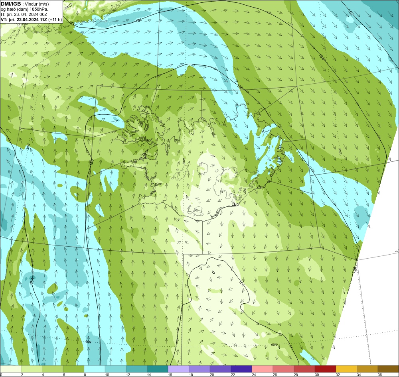
Task: Click the dark teal 14–16 m/s legend swatch
Action: [158, 369]
